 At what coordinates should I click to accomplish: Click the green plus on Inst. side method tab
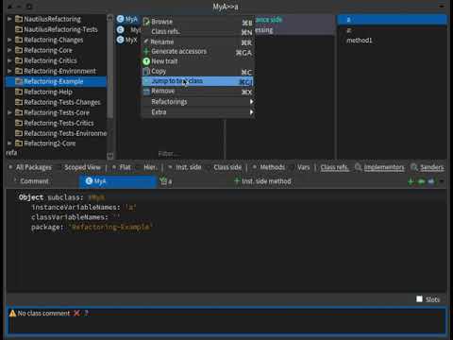pyautogui.click(x=237, y=181)
